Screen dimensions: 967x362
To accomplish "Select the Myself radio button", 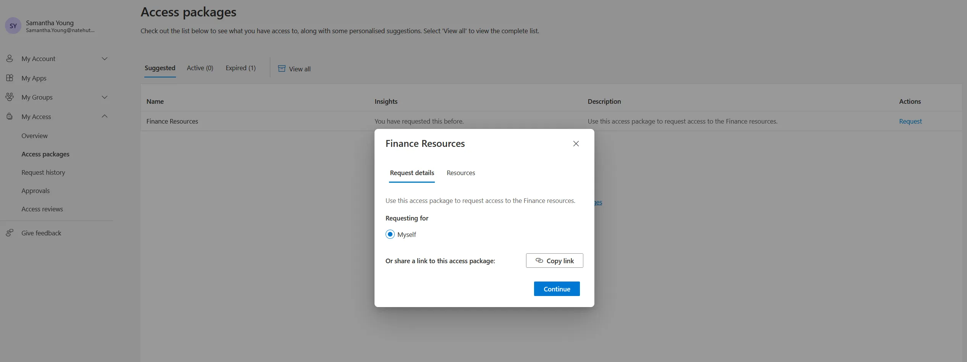I will click(390, 234).
